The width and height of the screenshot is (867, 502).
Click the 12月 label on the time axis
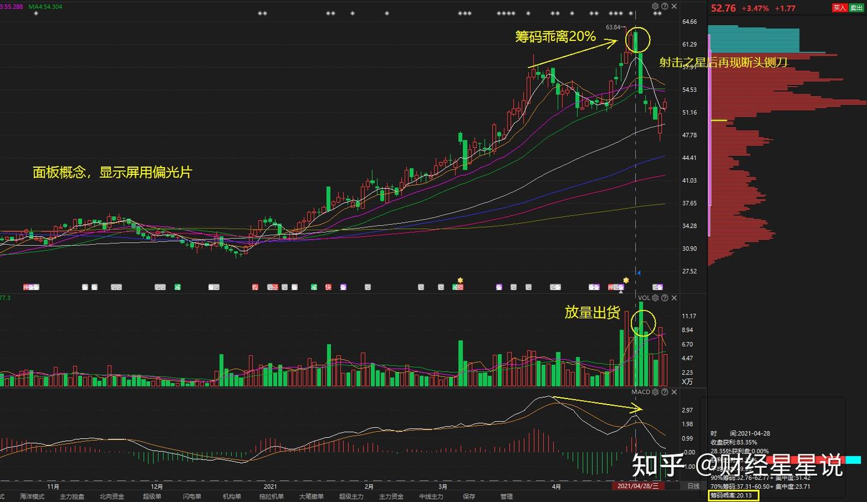tap(157, 486)
